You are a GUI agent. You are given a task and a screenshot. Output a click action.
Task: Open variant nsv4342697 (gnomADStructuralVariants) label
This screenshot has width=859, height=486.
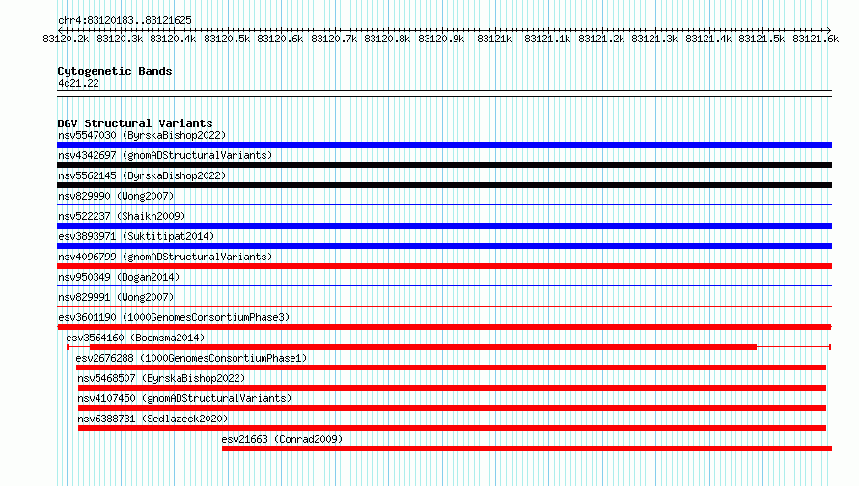pyautogui.click(x=165, y=155)
